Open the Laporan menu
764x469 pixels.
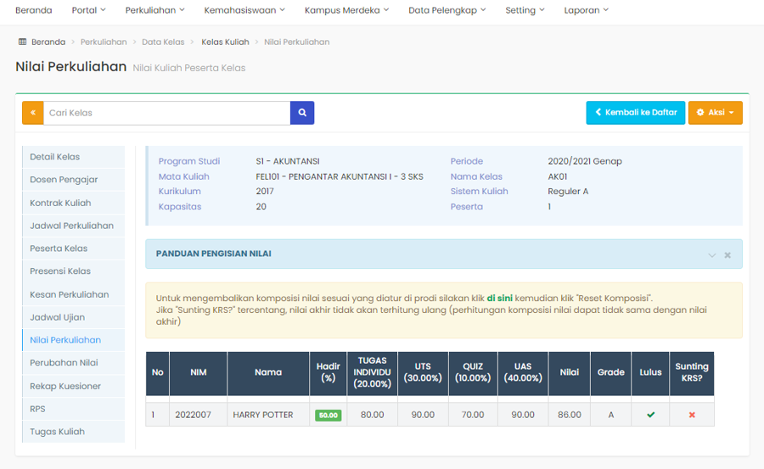[x=586, y=10]
